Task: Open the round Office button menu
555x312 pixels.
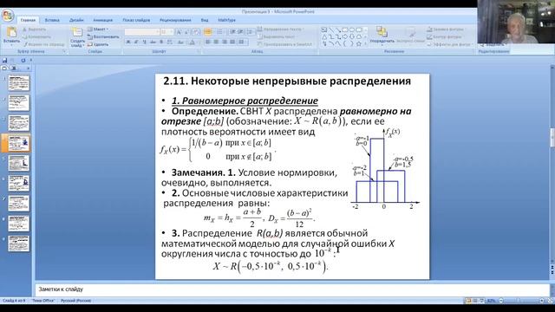Action: [x=8, y=16]
